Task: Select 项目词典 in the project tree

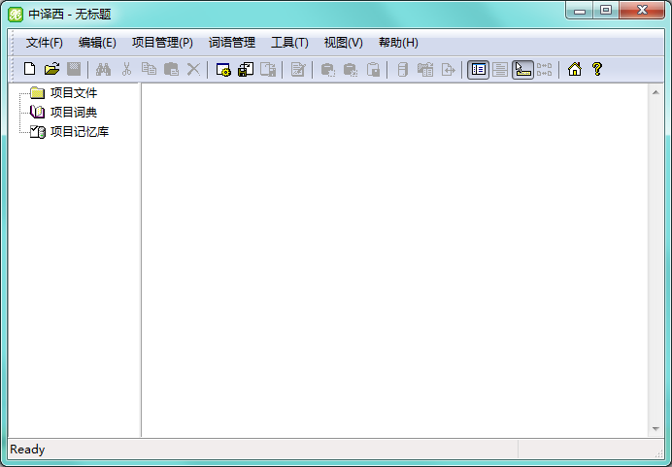Action: [74, 112]
